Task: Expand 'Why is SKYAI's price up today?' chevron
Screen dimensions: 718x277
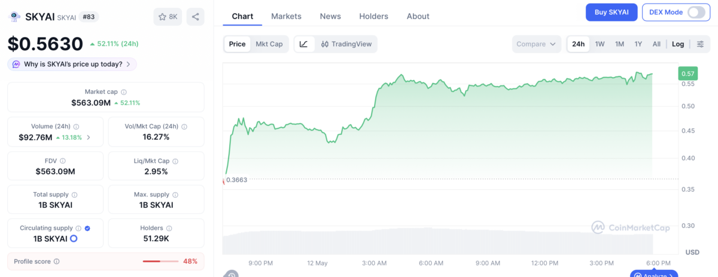Action: click(128, 64)
